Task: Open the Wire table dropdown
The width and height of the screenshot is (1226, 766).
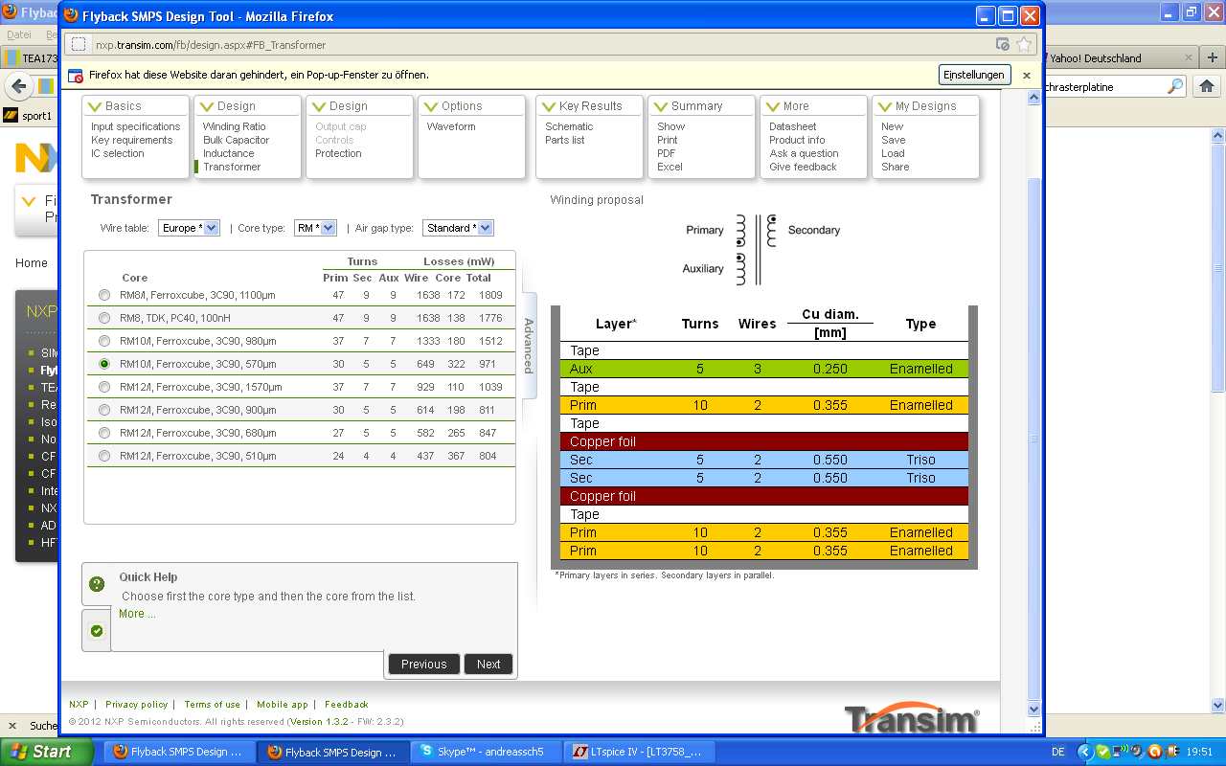Action: [x=189, y=228]
